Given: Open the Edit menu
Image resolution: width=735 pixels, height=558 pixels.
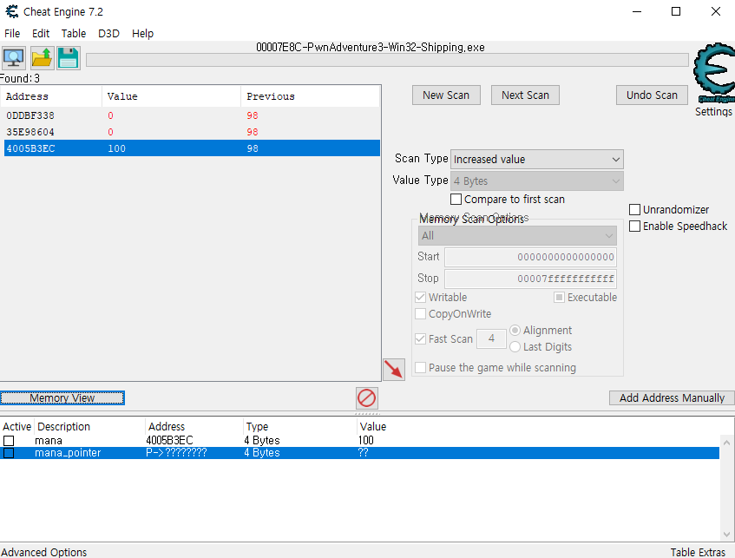Looking at the screenshot, I should (x=41, y=34).
